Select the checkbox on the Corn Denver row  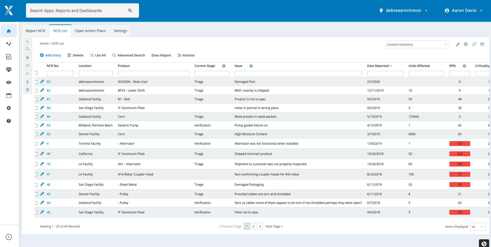(36, 134)
